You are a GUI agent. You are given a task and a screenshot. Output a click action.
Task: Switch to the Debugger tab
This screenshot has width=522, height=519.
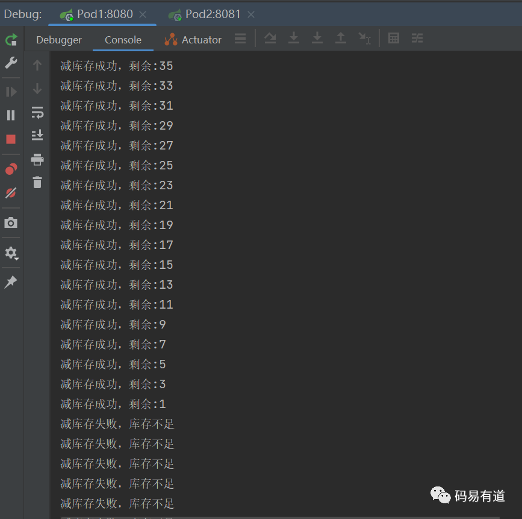59,40
